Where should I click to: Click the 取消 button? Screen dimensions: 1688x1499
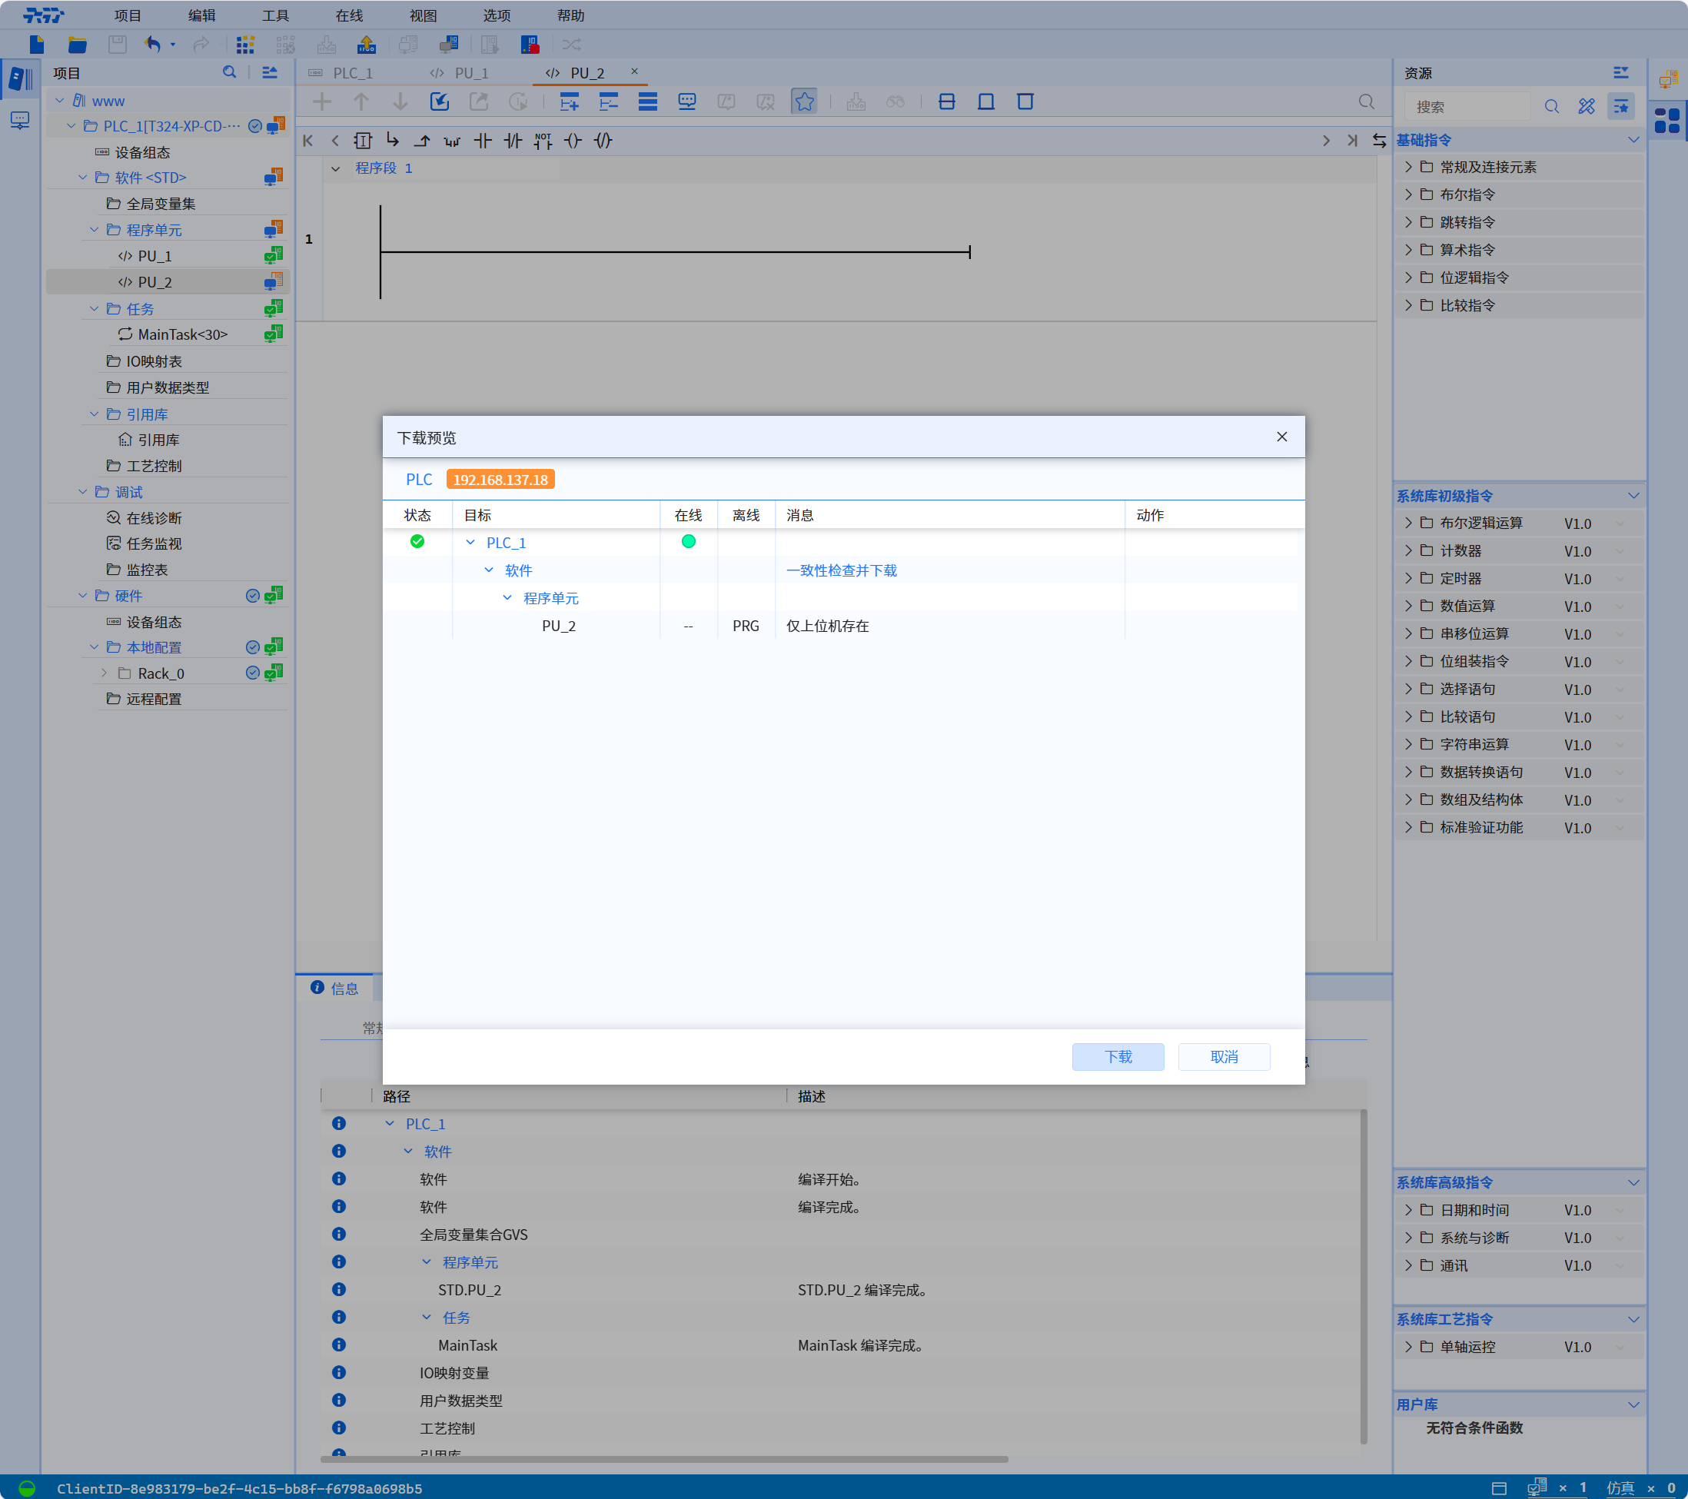click(1223, 1056)
